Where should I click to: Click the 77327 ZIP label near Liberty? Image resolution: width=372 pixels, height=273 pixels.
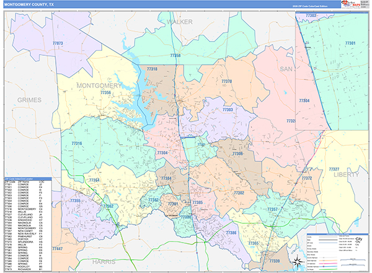tap(334, 169)
